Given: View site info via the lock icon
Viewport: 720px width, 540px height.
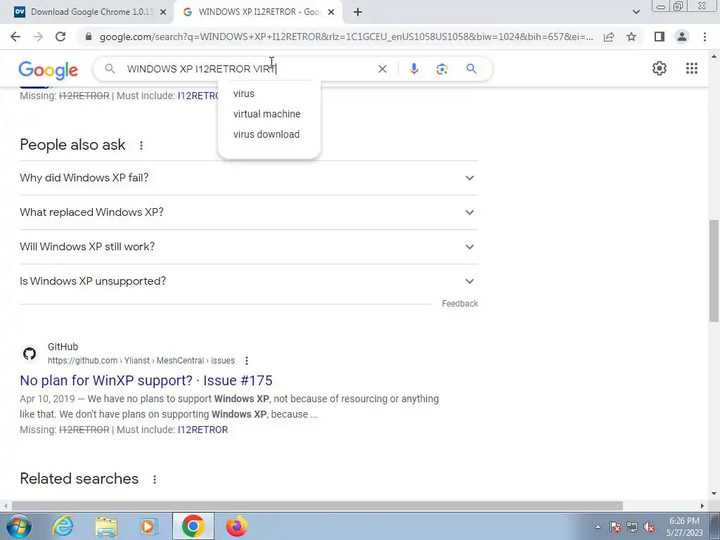Looking at the screenshot, I should pyautogui.click(x=89, y=37).
